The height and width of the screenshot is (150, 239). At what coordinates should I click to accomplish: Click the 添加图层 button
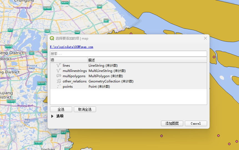point(172,123)
